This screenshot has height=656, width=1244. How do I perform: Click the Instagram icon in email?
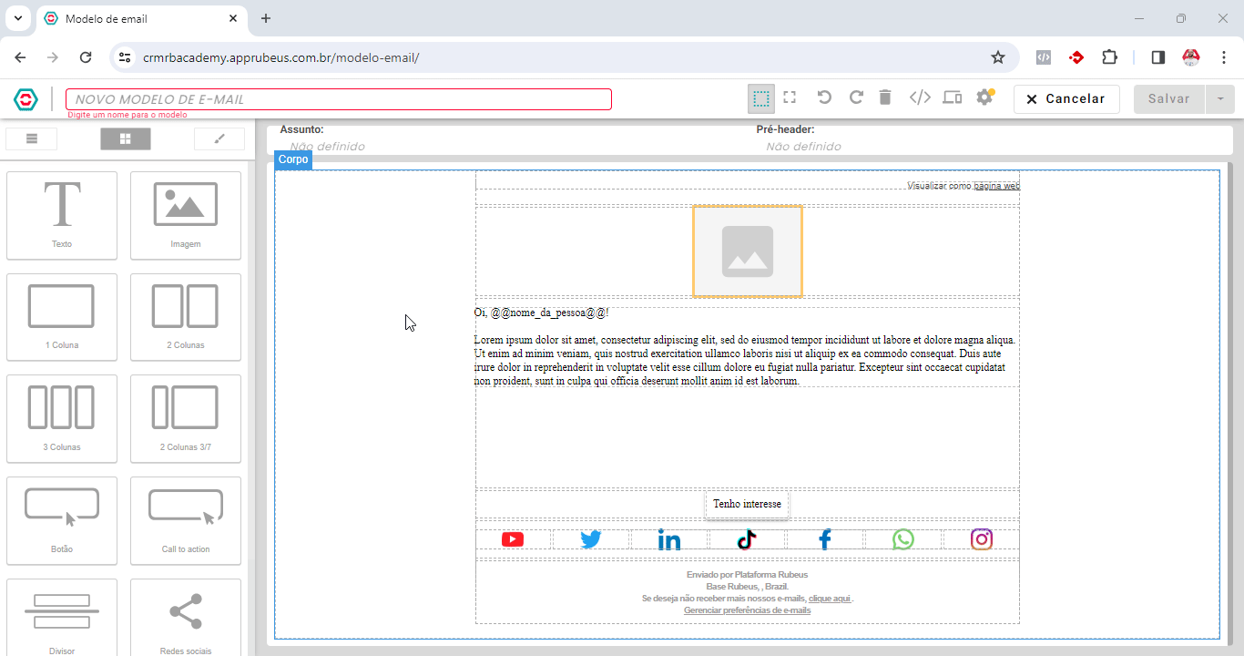click(x=982, y=539)
